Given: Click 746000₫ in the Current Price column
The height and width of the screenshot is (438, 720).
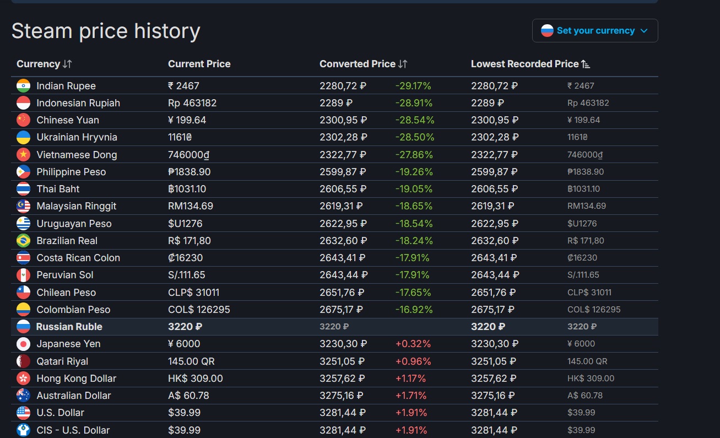Looking at the screenshot, I should click(x=189, y=155).
